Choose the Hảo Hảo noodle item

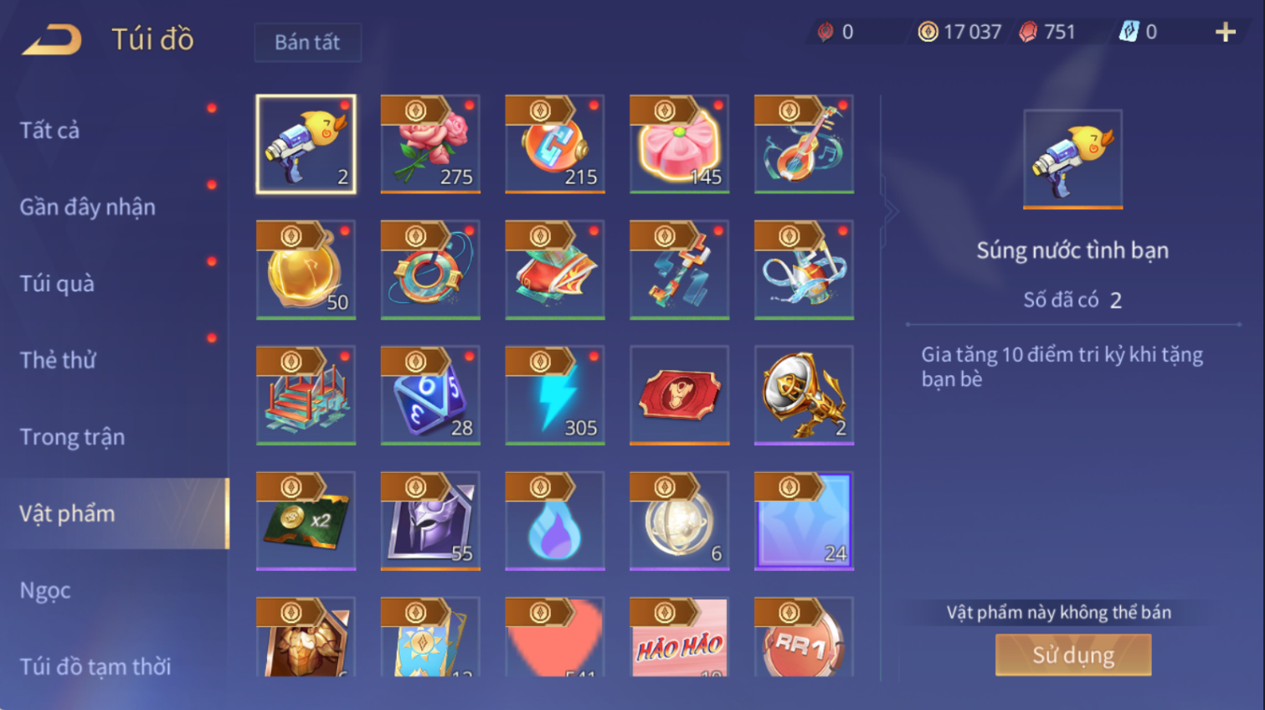[x=679, y=636]
